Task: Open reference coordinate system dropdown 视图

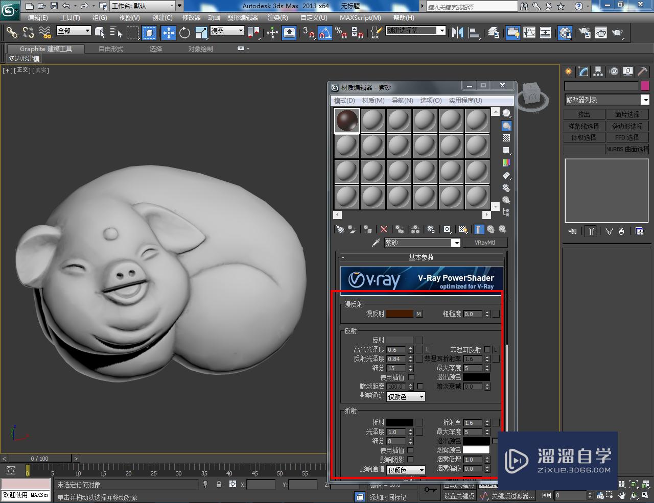Action: pos(227,31)
